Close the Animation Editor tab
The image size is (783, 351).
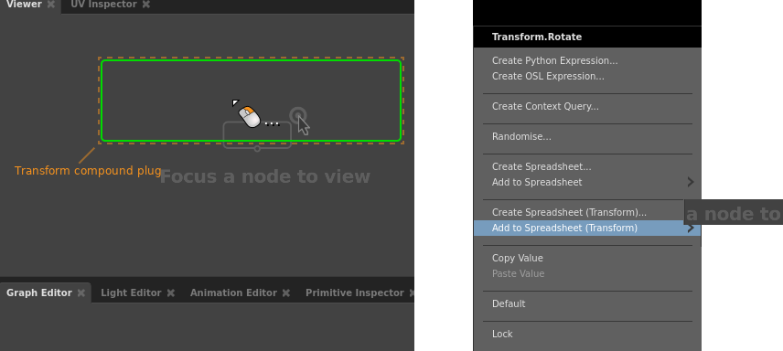[x=286, y=293]
